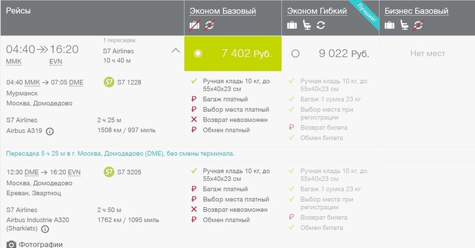475x248 pixels.
Task: Select the 9 022 Руб. fare radio button
Action: tap(295, 54)
